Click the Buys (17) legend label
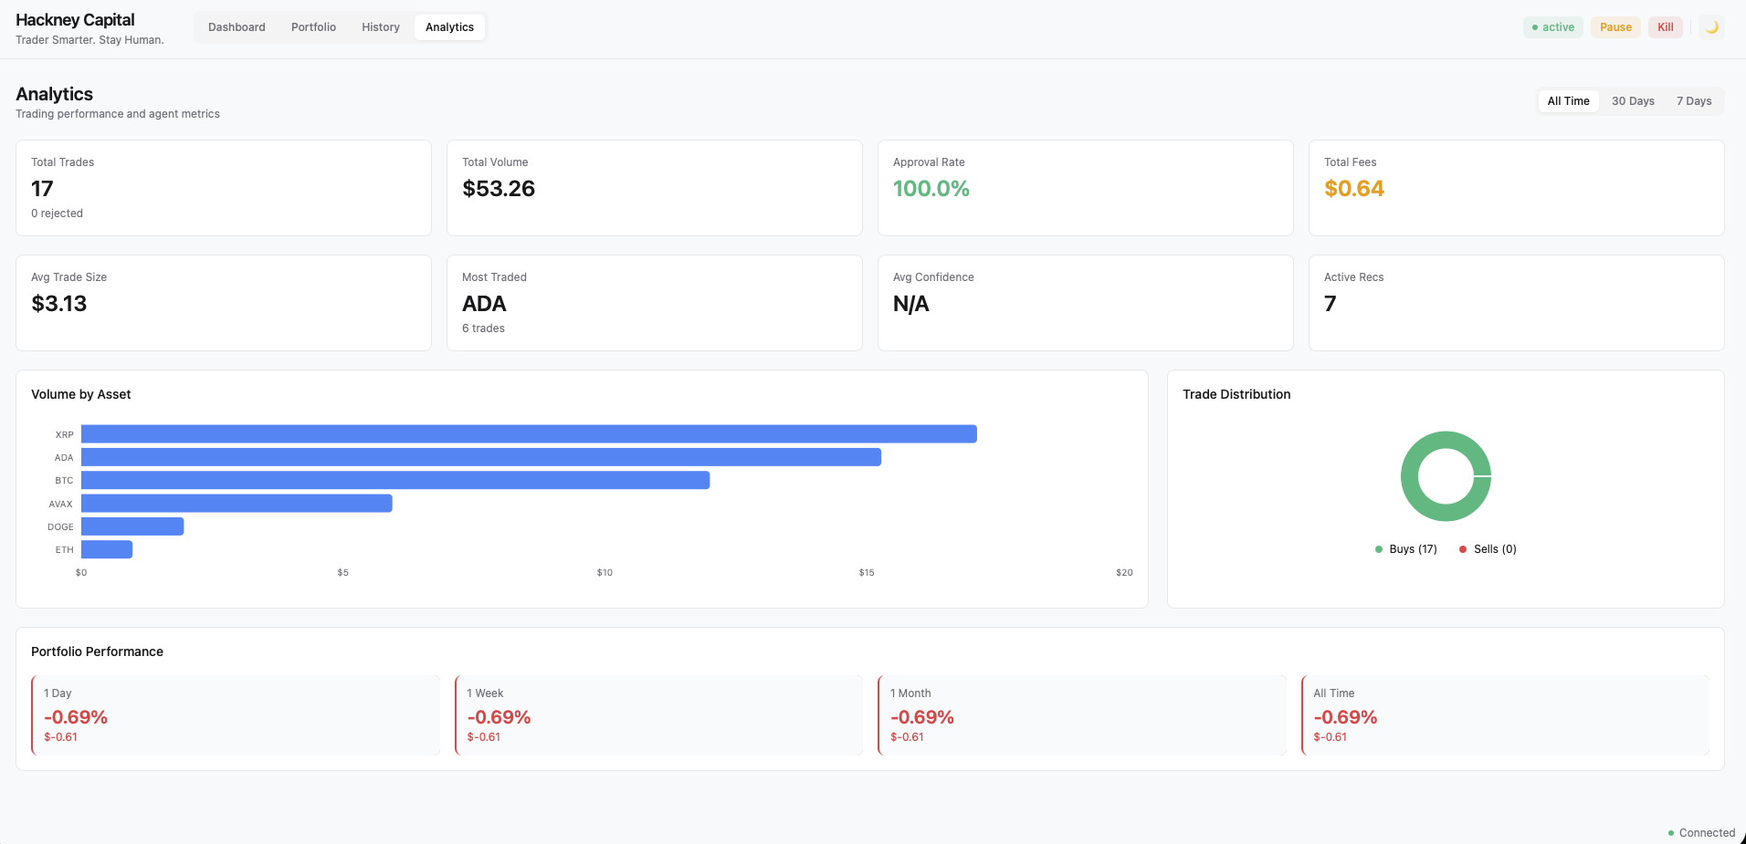 tap(1413, 548)
